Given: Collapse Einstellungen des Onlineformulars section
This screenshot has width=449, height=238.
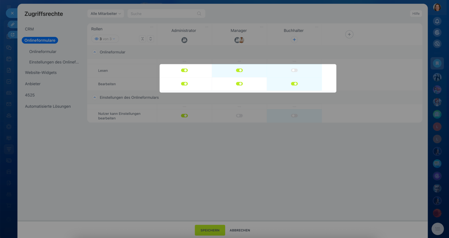Looking at the screenshot, I should tap(94, 97).
